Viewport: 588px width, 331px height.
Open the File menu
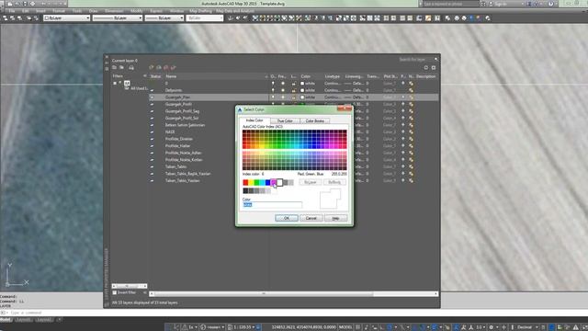(12, 11)
